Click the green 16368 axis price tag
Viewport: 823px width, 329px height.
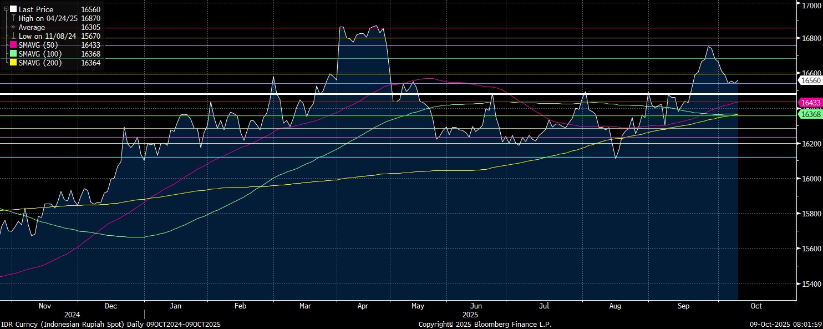(810, 114)
